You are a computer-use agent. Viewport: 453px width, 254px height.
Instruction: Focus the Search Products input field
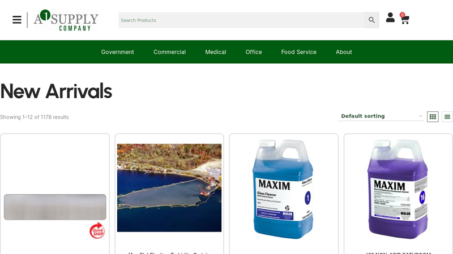pos(241,20)
